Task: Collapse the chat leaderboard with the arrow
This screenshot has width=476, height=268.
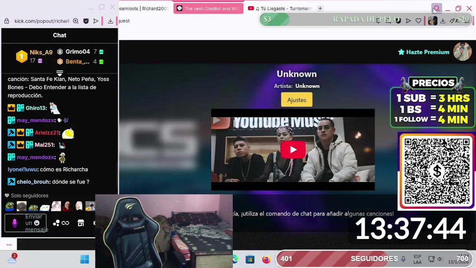Action: click(x=60, y=73)
